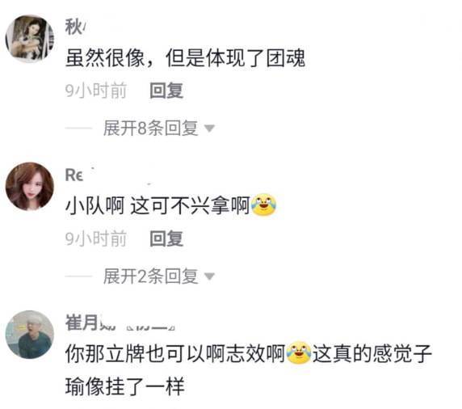Expand 展开2条回复 replies

(x=150, y=276)
